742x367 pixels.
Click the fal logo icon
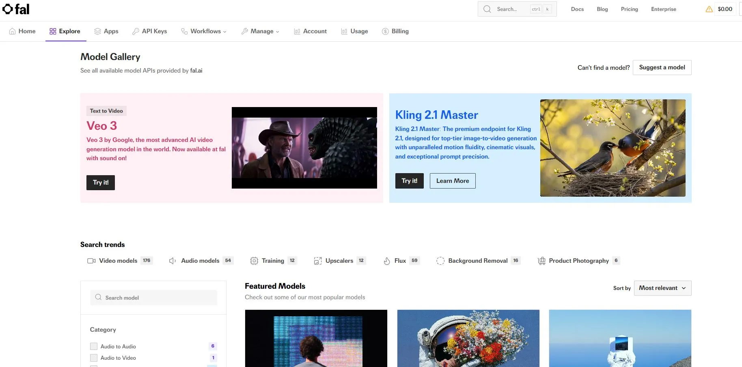tap(8, 9)
